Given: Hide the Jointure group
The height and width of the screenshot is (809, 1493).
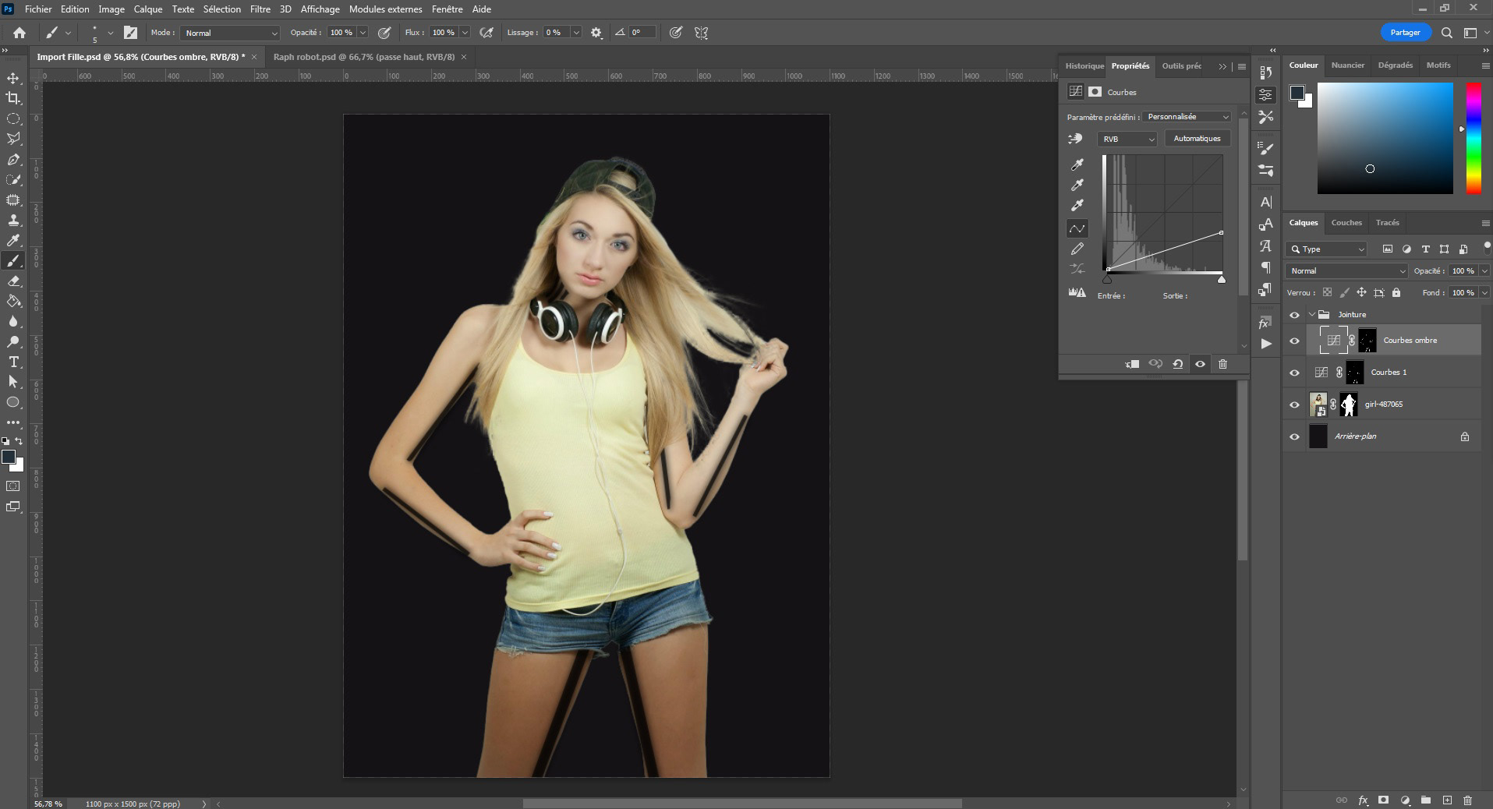Looking at the screenshot, I should (1295, 315).
